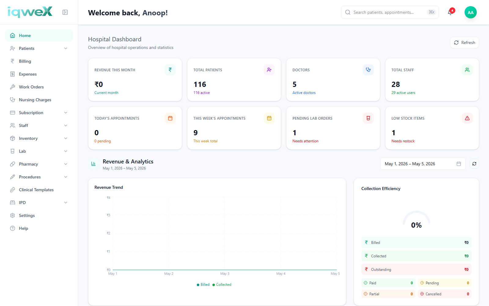Open Help from the sidebar
Image resolution: width=489 pixels, height=306 pixels.
(x=39, y=228)
